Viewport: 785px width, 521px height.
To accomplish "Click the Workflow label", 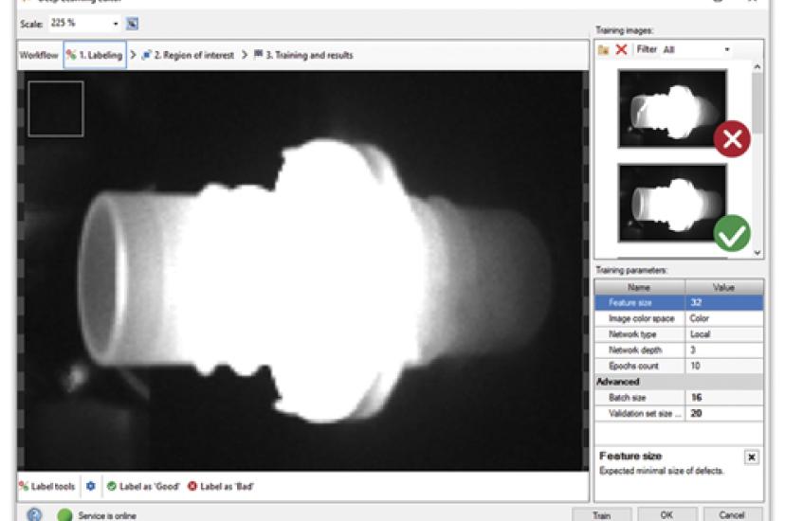I will (39, 55).
